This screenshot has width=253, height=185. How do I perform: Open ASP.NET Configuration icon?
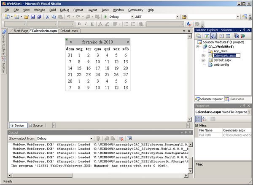tap(243, 36)
